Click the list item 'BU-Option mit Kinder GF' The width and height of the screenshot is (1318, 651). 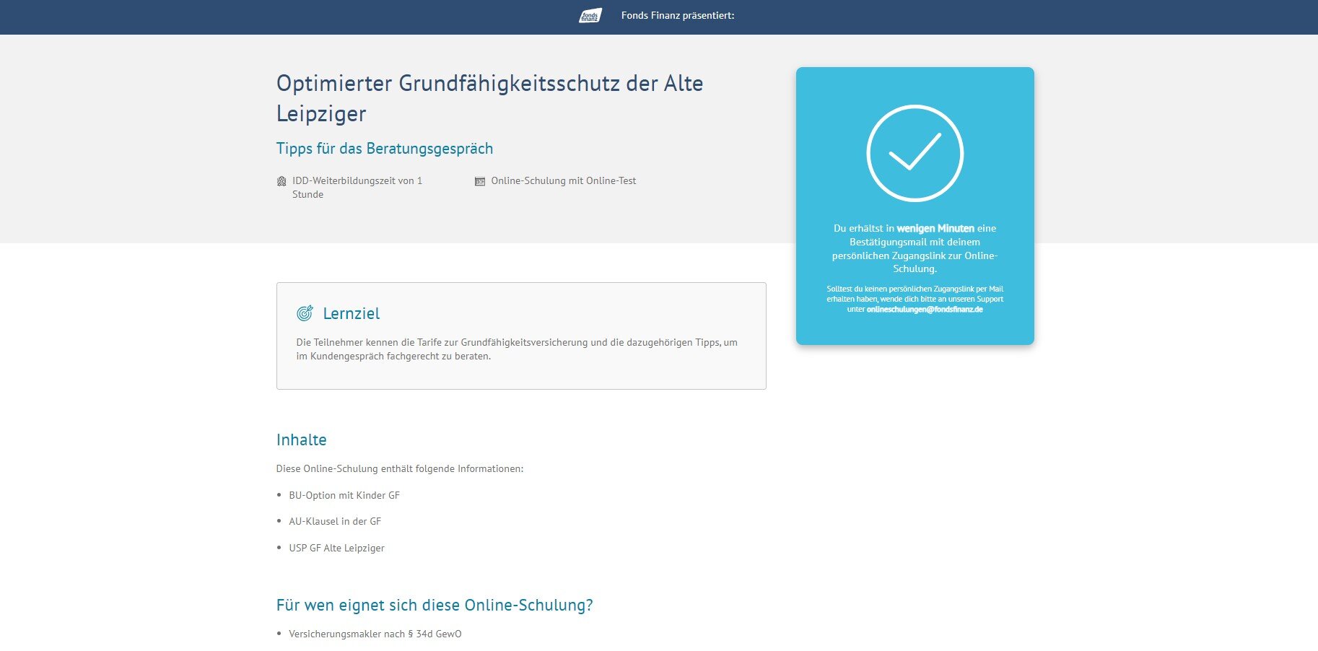pos(344,495)
